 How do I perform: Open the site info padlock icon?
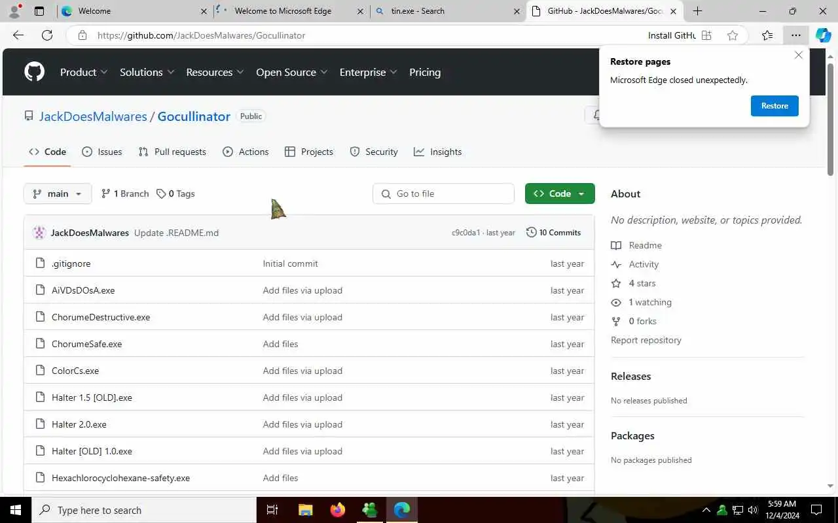pos(82,35)
